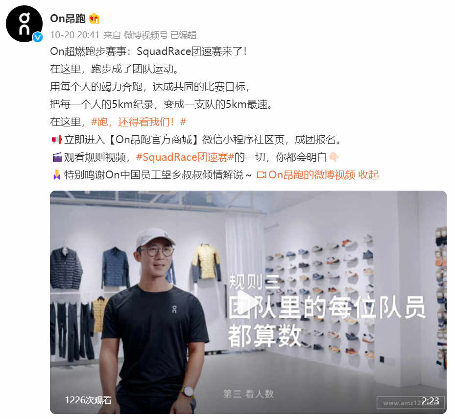
Task: Open hashtag #跑，还得看我们！#
Action: pyautogui.click(x=139, y=122)
